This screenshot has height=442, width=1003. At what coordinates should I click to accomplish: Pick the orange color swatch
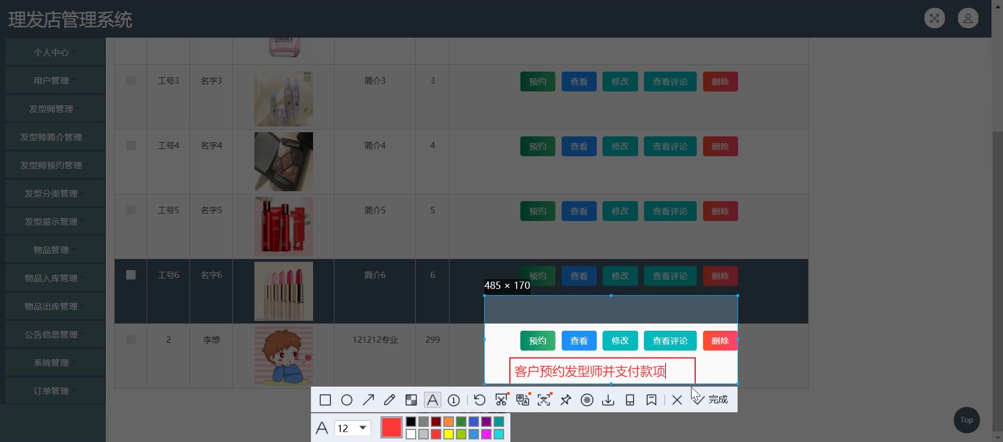tap(449, 422)
